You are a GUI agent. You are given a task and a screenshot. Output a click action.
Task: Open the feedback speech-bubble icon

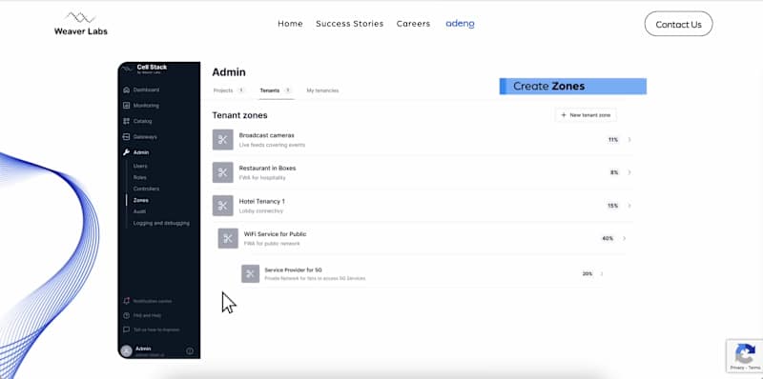[127, 329]
